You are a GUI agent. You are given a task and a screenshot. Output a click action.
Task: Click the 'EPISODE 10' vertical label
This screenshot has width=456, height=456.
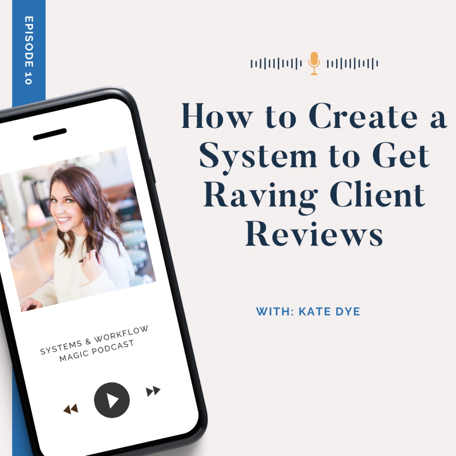pos(29,50)
